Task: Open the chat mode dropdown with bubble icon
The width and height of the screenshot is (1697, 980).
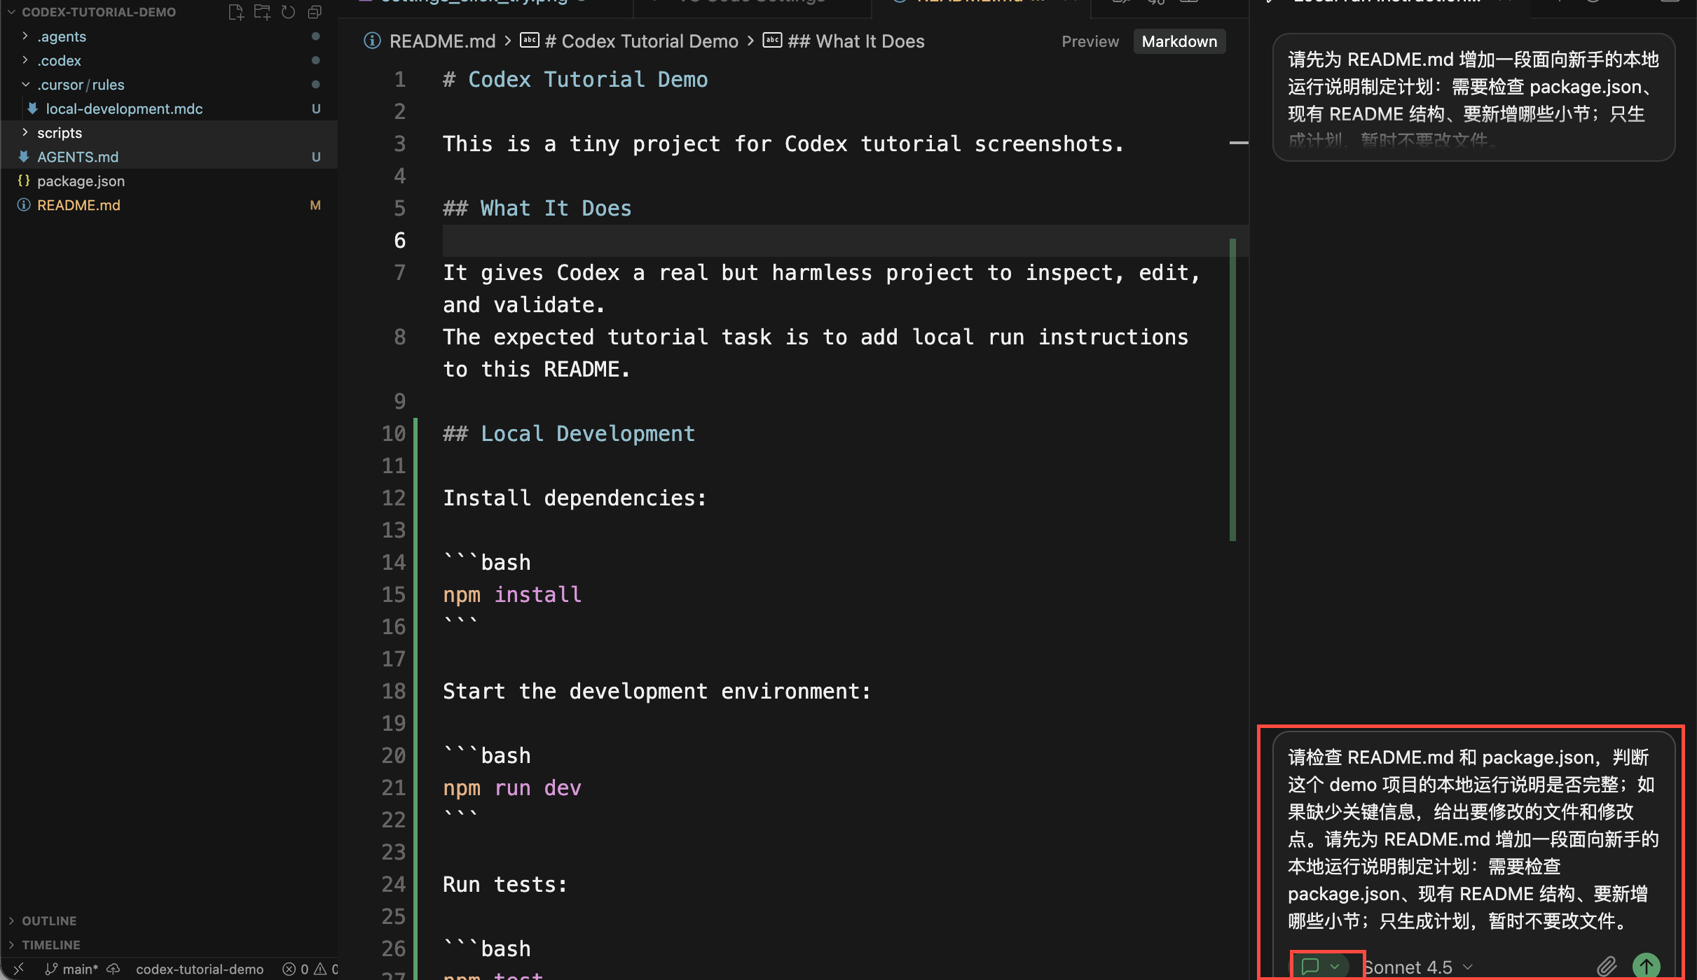Action: coord(1321,967)
